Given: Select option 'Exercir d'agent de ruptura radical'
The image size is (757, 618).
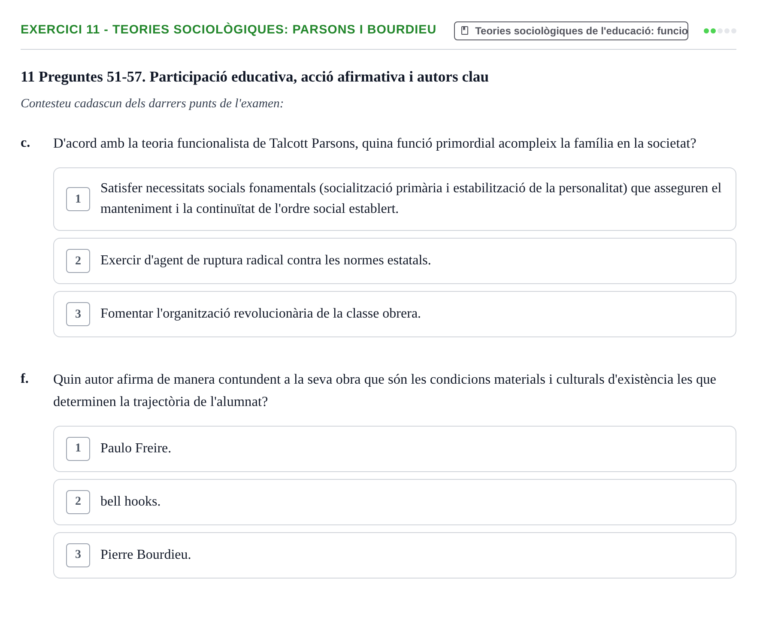Looking at the screenshot, I should tap(395, 261).
